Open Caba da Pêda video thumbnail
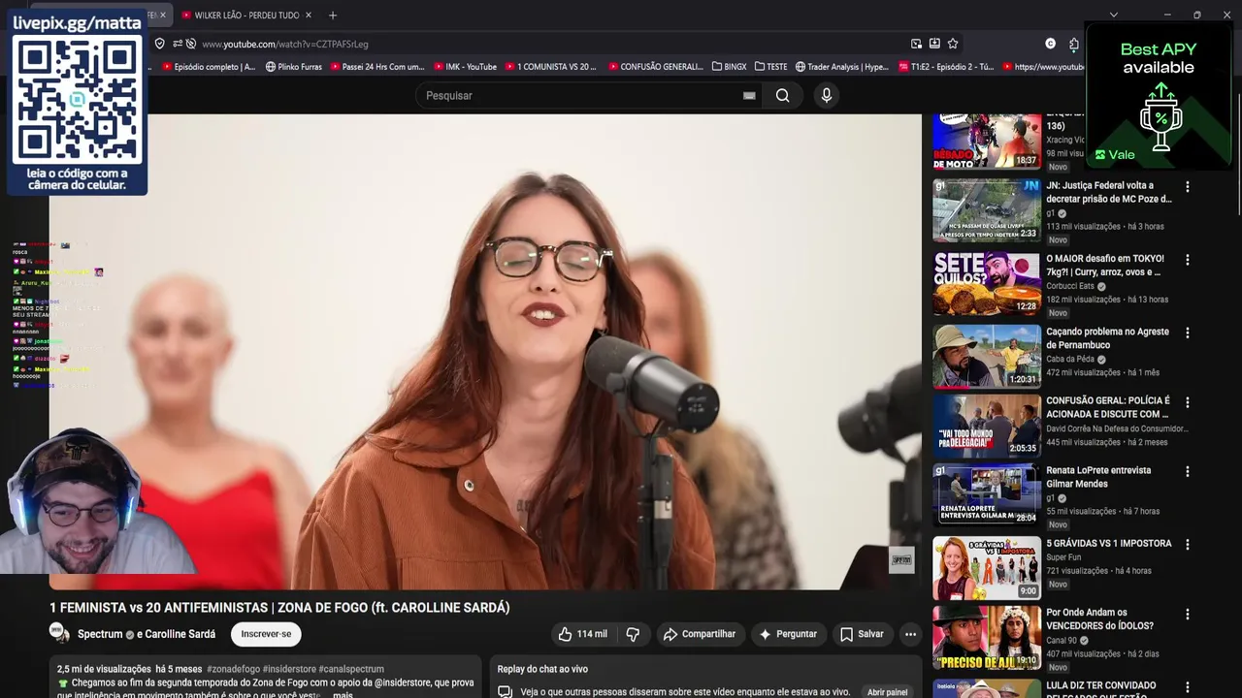This screenshot has height=698, width=1242. pos(987,356)
